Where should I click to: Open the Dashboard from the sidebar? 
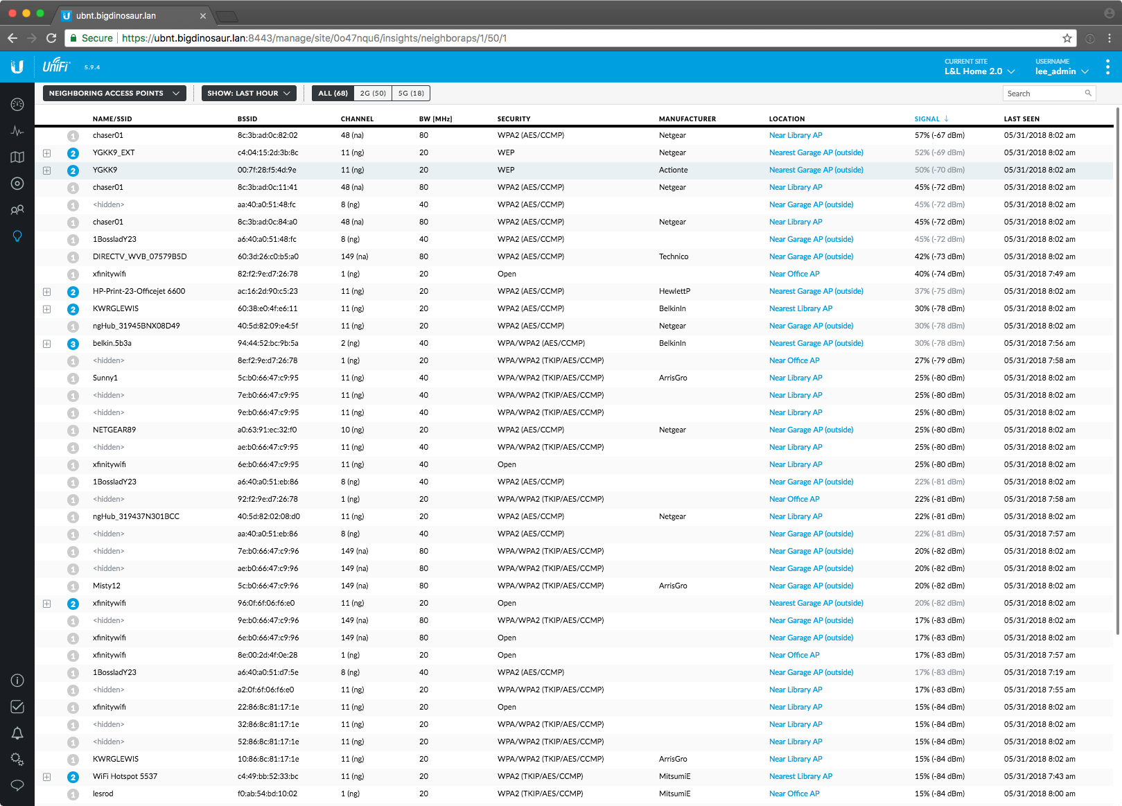[x=17, y=105]
